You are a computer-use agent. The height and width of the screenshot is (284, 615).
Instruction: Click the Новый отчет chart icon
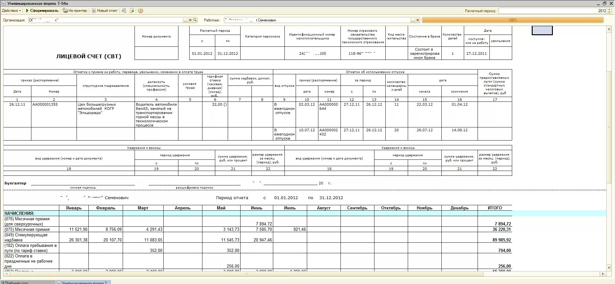coord(94,11)
